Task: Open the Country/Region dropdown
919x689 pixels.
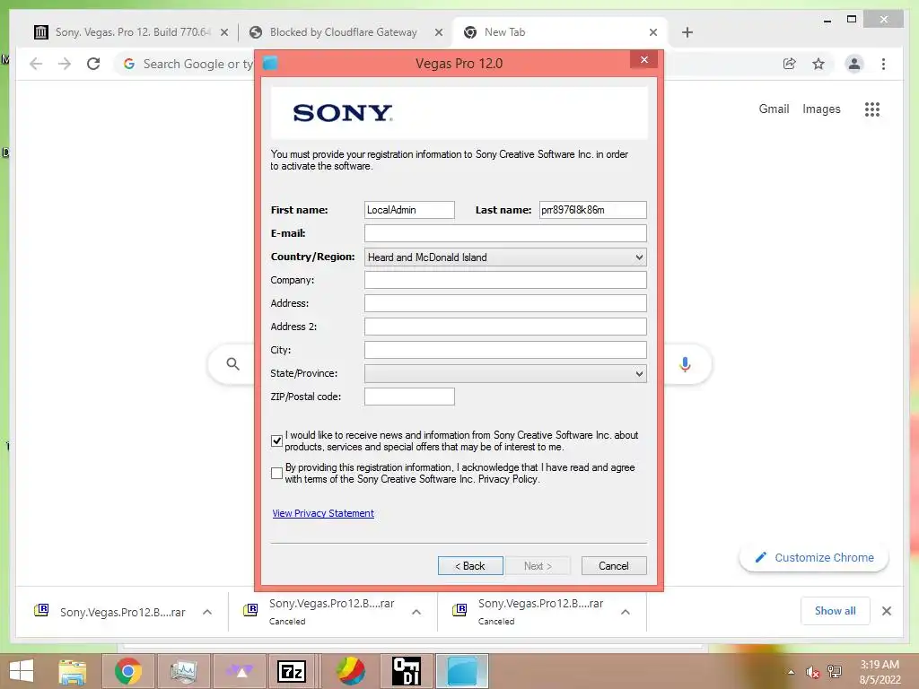Action: [505, 257]
